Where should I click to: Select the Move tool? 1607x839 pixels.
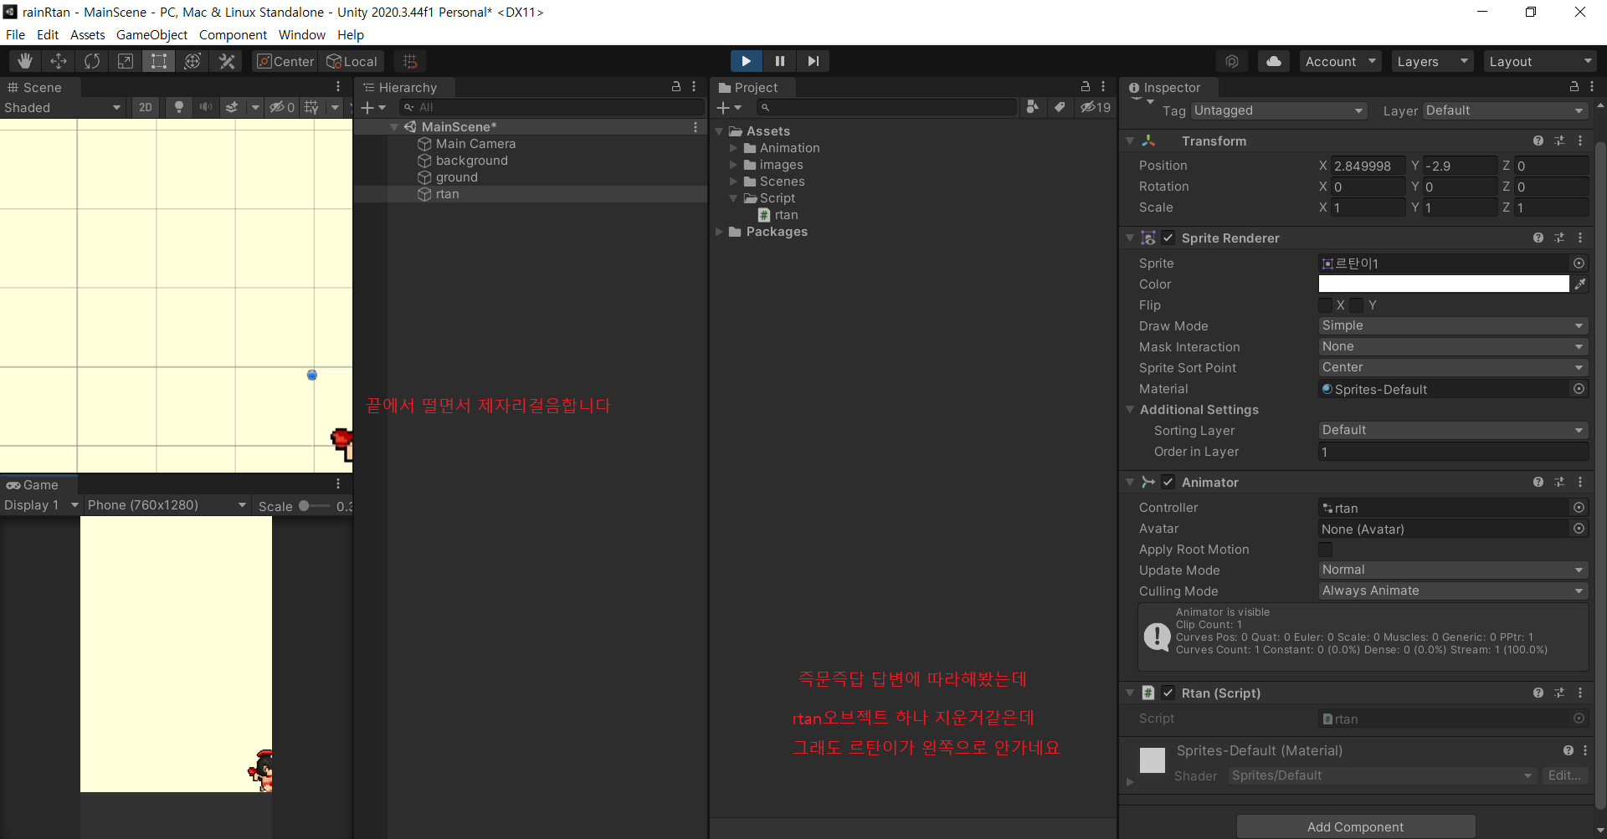[x=59, y=61]
